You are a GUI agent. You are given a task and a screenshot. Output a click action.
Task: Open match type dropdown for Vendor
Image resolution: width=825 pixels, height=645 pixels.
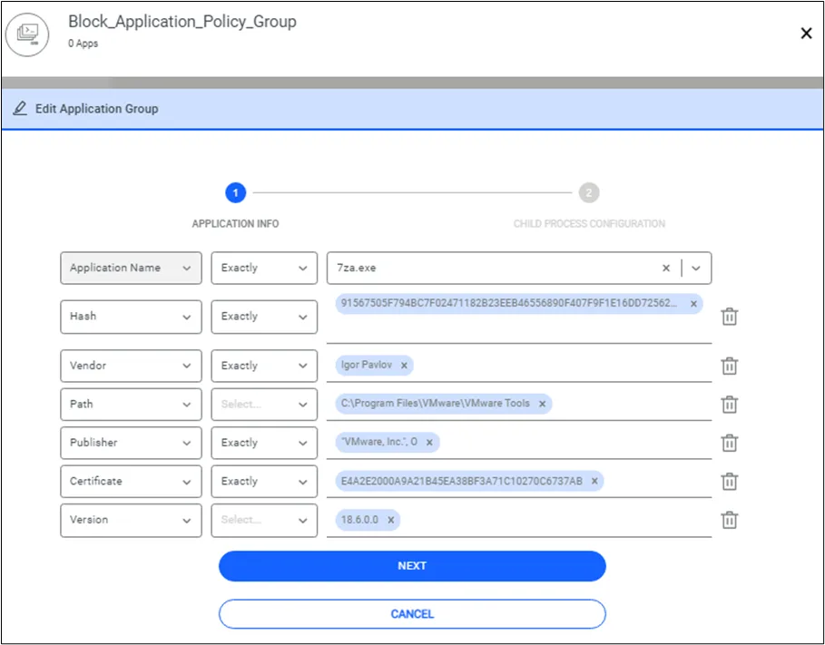click(264, 366)
